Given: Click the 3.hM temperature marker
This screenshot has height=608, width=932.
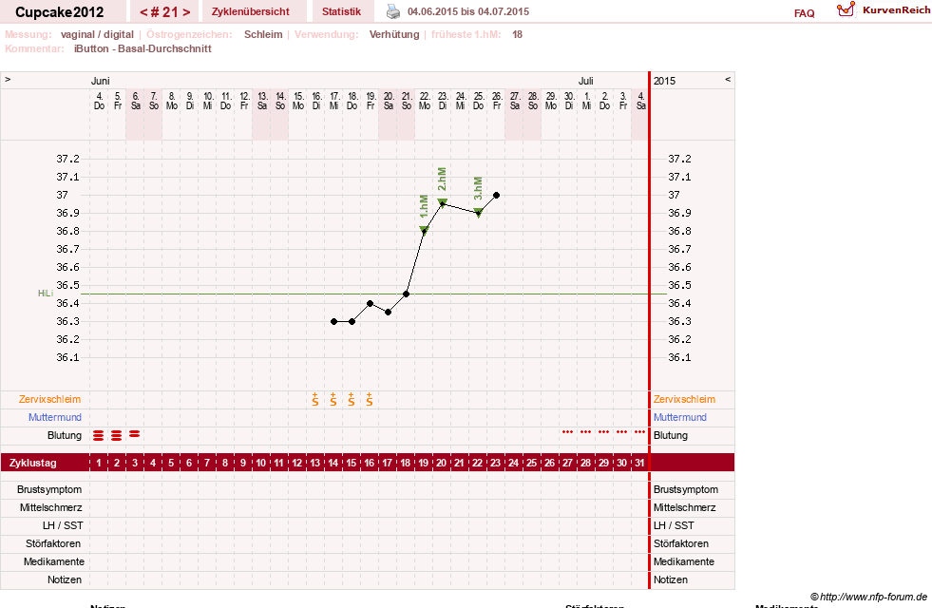Looking at the screenshot, I should click(479, 213).
